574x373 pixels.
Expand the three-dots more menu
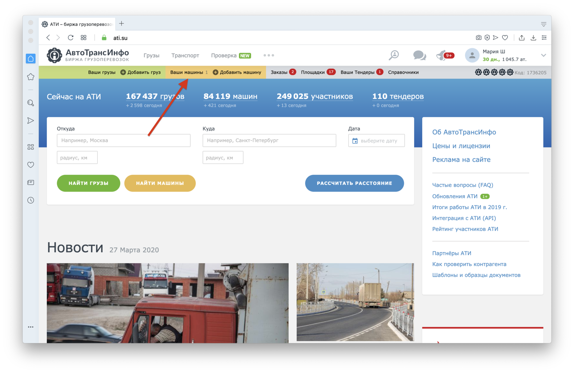pos(269,55)
